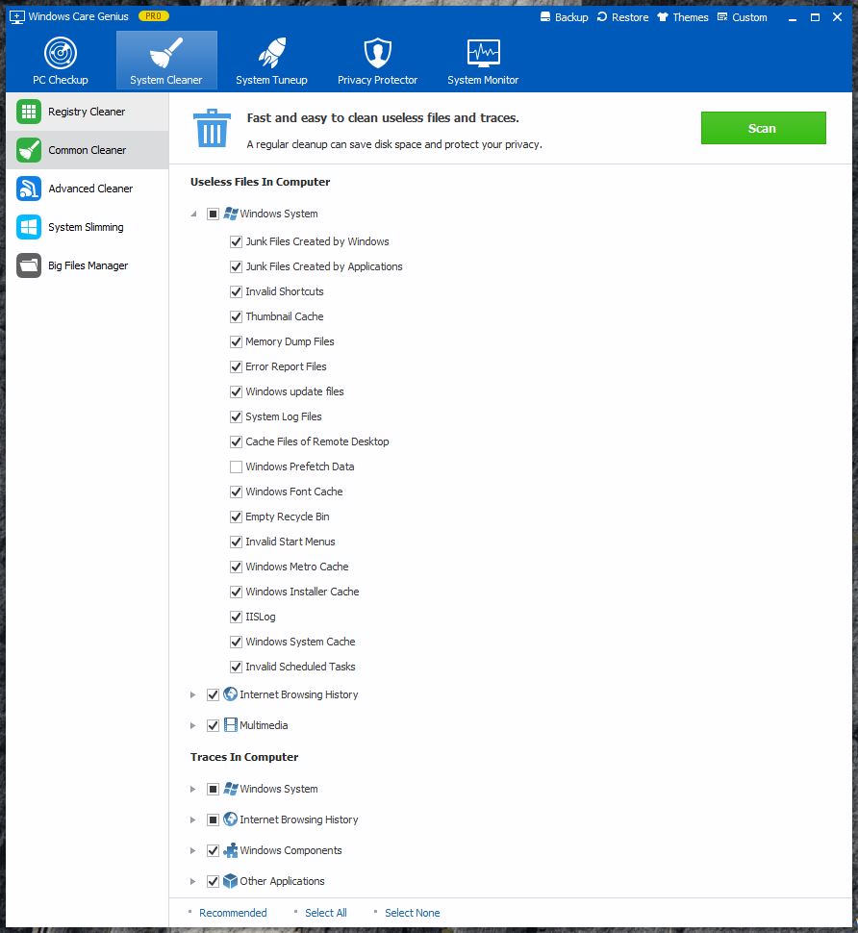Click the Invalid Start Menus label

(x=290, y=542)
